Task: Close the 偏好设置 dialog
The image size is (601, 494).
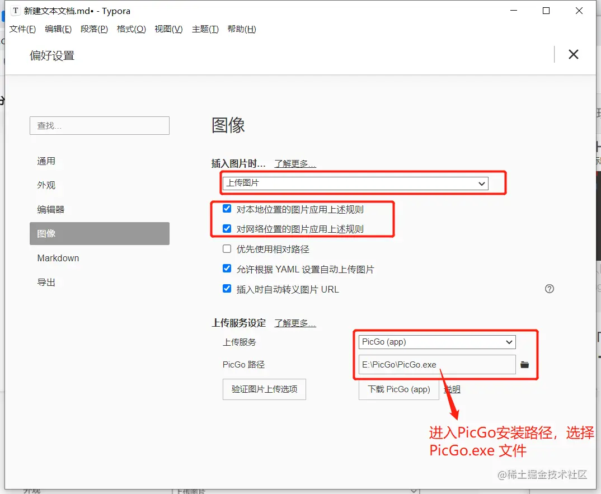Action: click(573, 54)
